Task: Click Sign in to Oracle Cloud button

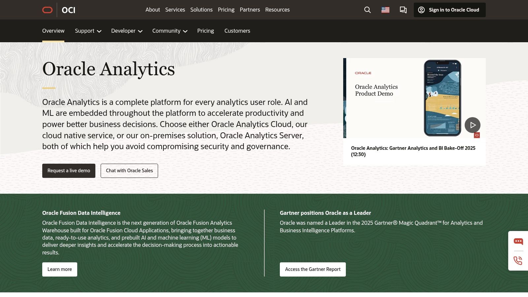Action: [x=449, y=10]
